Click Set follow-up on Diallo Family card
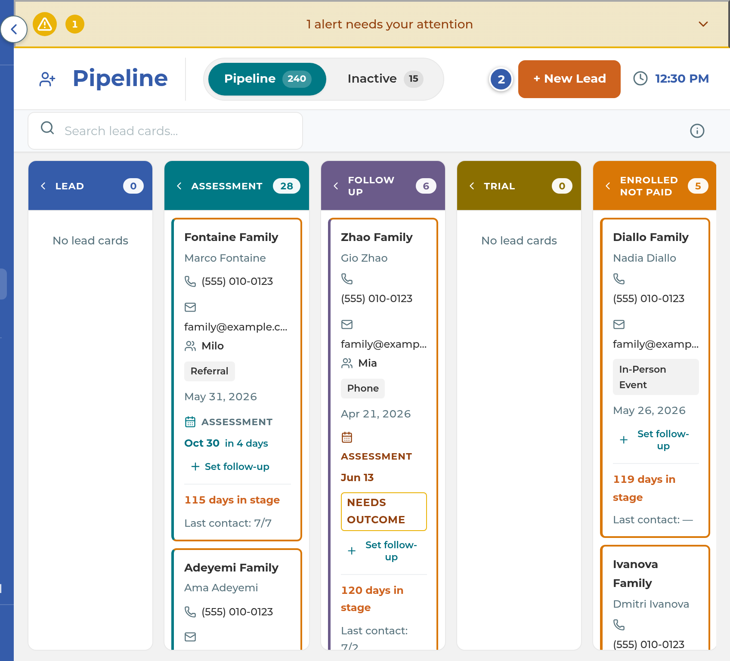The width and height of the screenshot is (730, 661). click(x=655, y=440)
